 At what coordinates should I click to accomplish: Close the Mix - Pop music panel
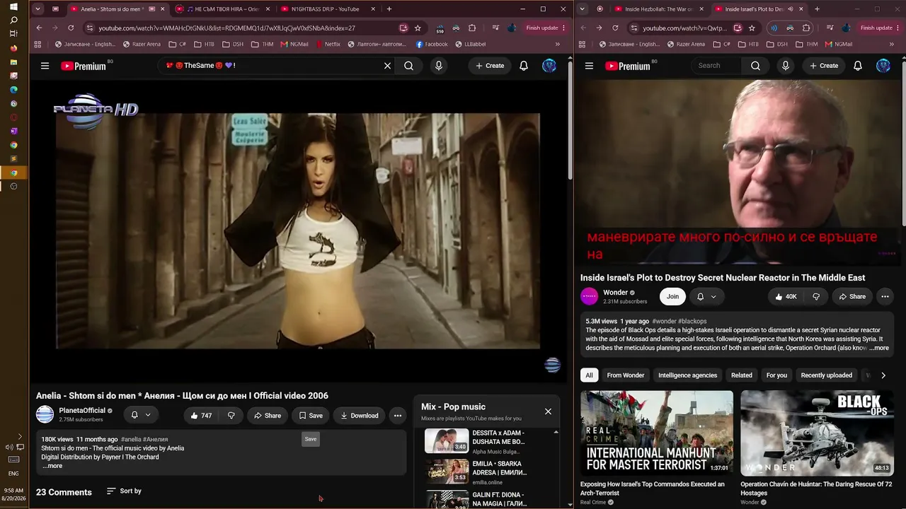(x=548, y=411)
